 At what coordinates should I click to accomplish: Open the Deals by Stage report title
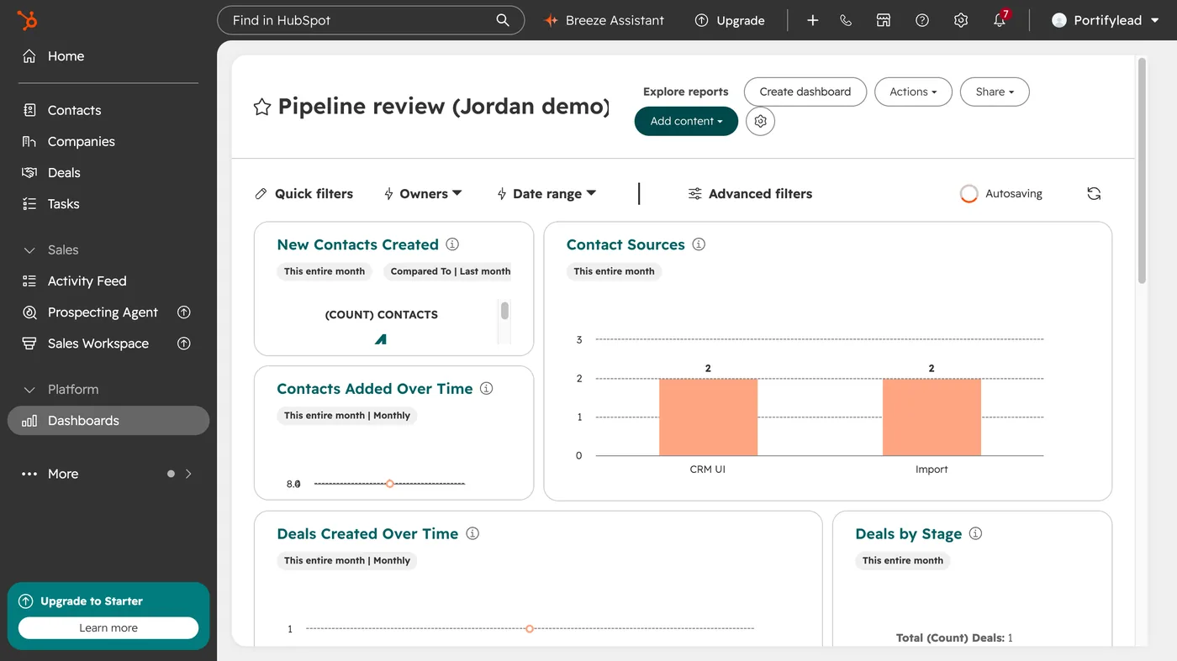908,534
